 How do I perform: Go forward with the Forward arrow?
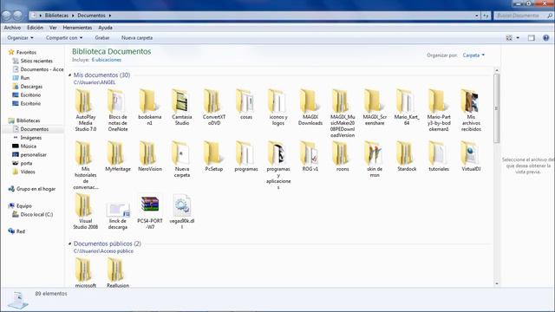[x=17, y=16]
